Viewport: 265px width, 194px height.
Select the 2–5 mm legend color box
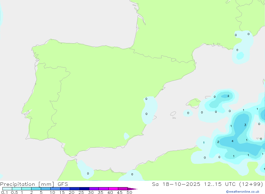(x=36, y=189)
